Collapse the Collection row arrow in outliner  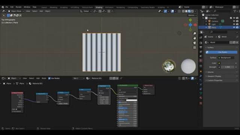coord(203,18)
